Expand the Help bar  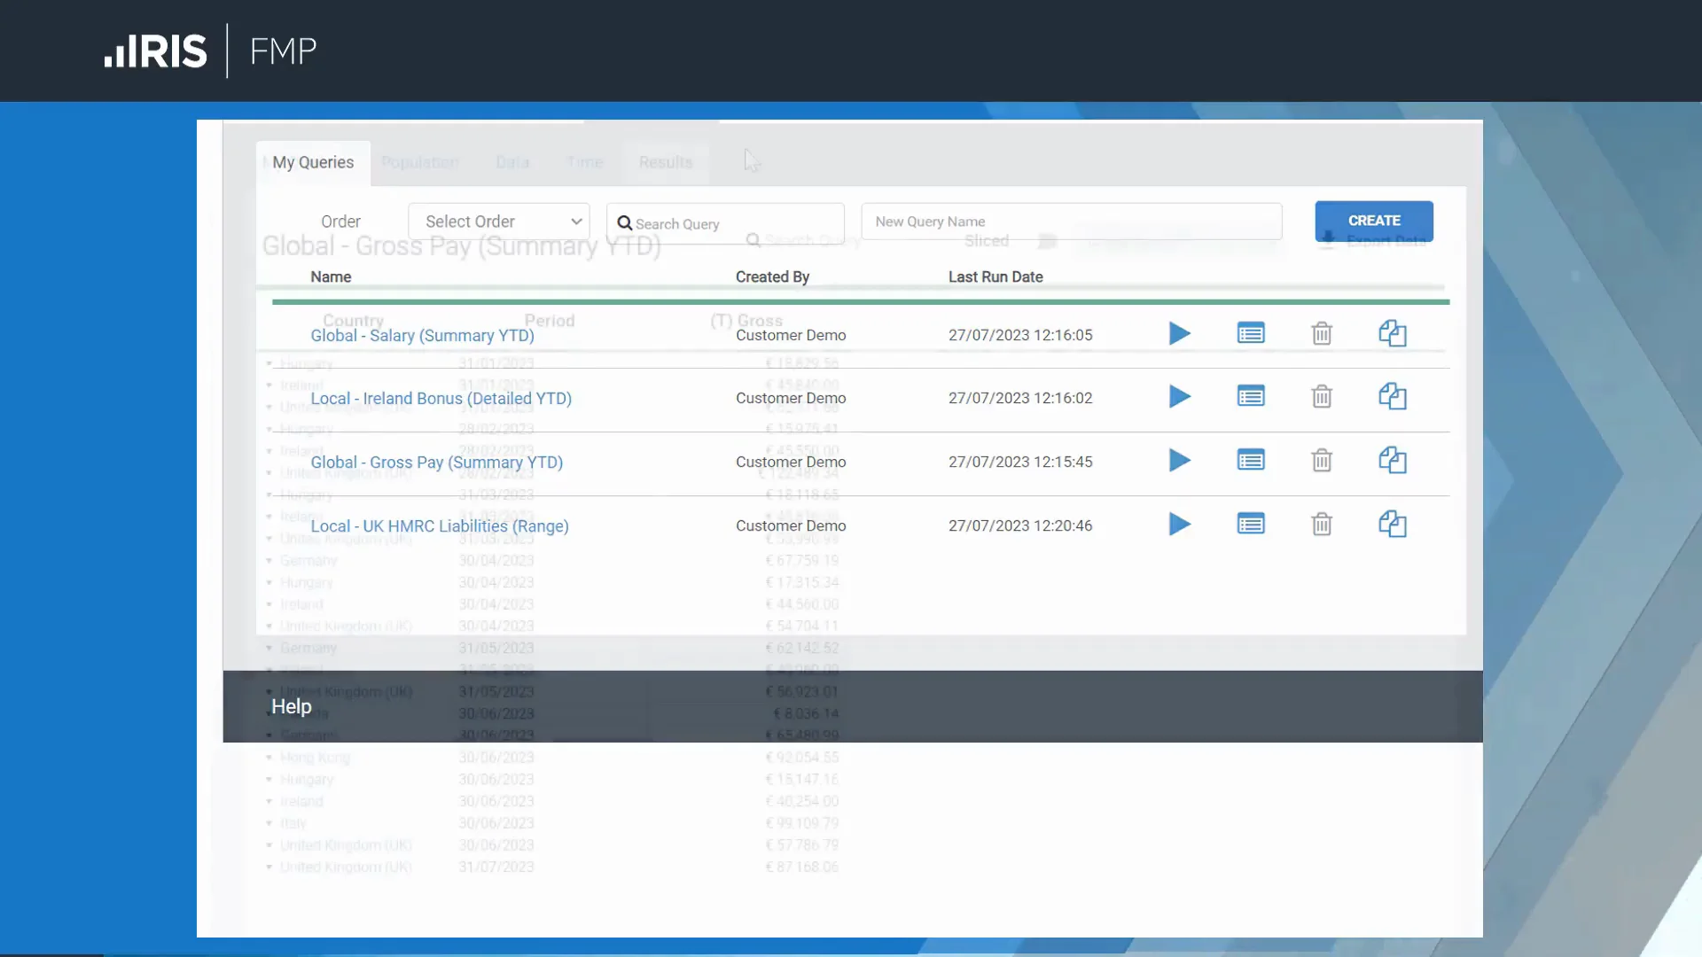pos(292,706)
